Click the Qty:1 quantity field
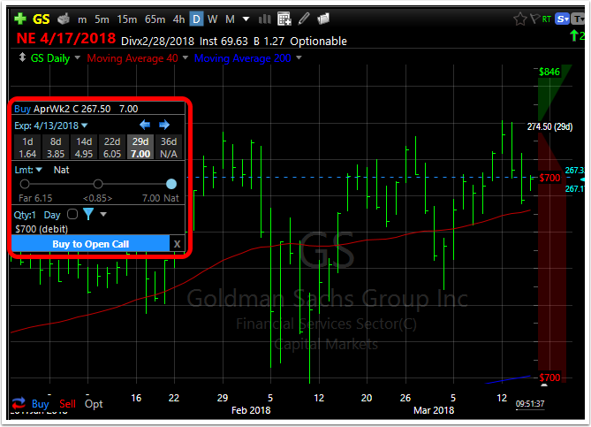591x427 pixels. tap(25, 215)
